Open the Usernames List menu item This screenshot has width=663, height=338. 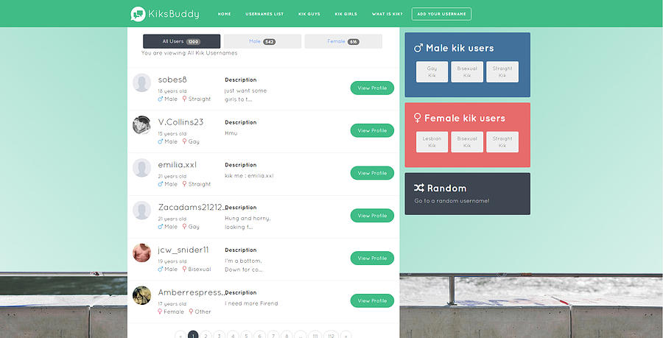coord(264,14)
